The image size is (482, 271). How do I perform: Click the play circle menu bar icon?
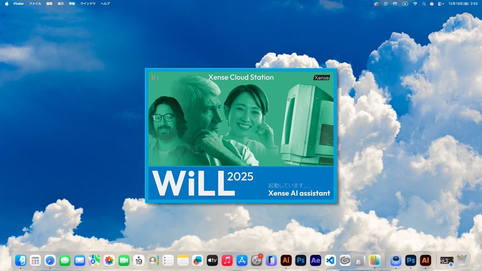[x=386, y=4]
